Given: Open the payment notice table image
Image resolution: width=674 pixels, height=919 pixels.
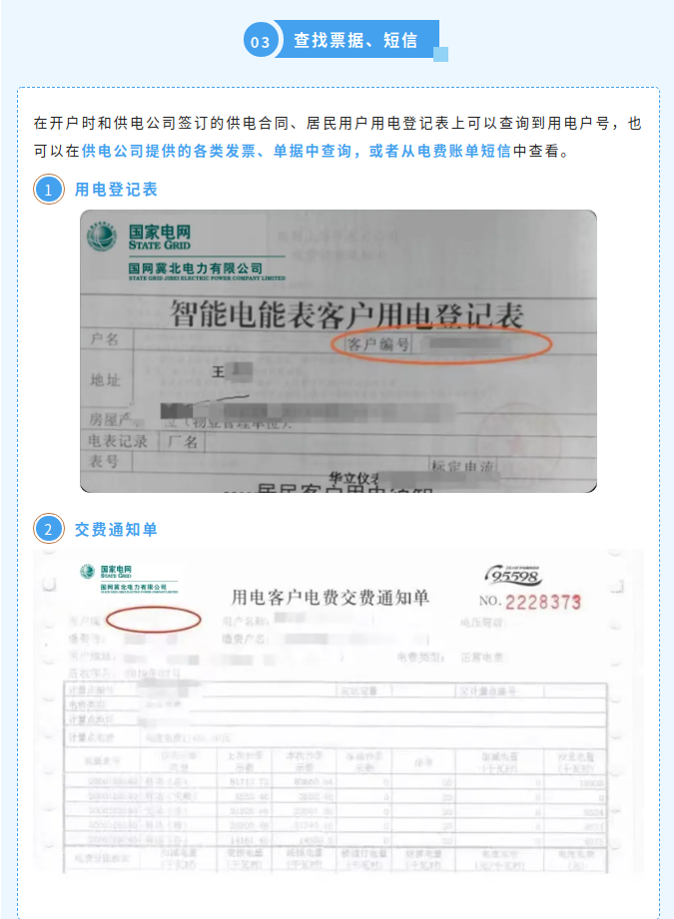Looking at the screenshot, I should (x=338, y=711).
